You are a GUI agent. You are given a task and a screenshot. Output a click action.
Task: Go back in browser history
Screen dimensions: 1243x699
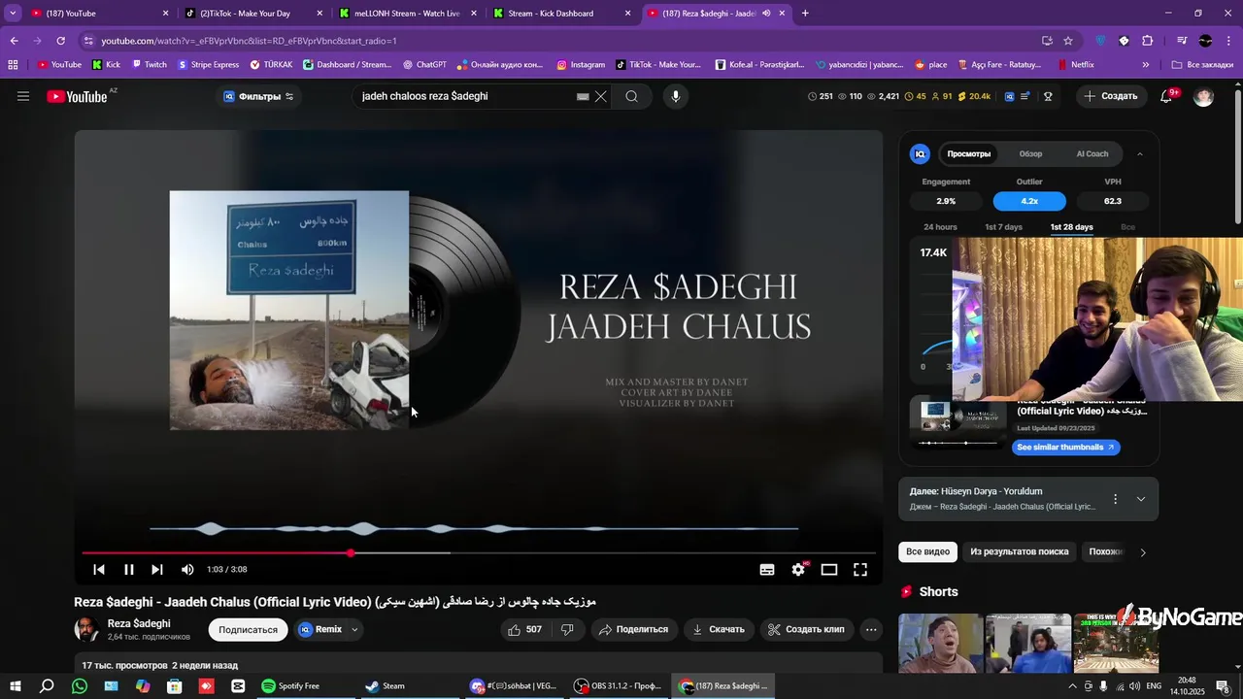point(14,41)
